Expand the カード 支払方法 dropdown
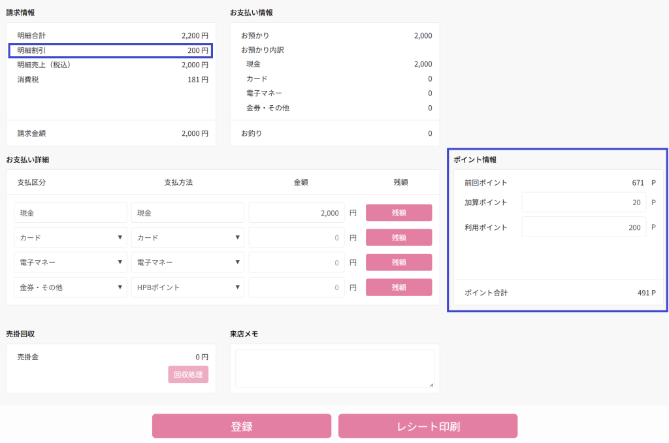The image size is (669, 443). 188,238
